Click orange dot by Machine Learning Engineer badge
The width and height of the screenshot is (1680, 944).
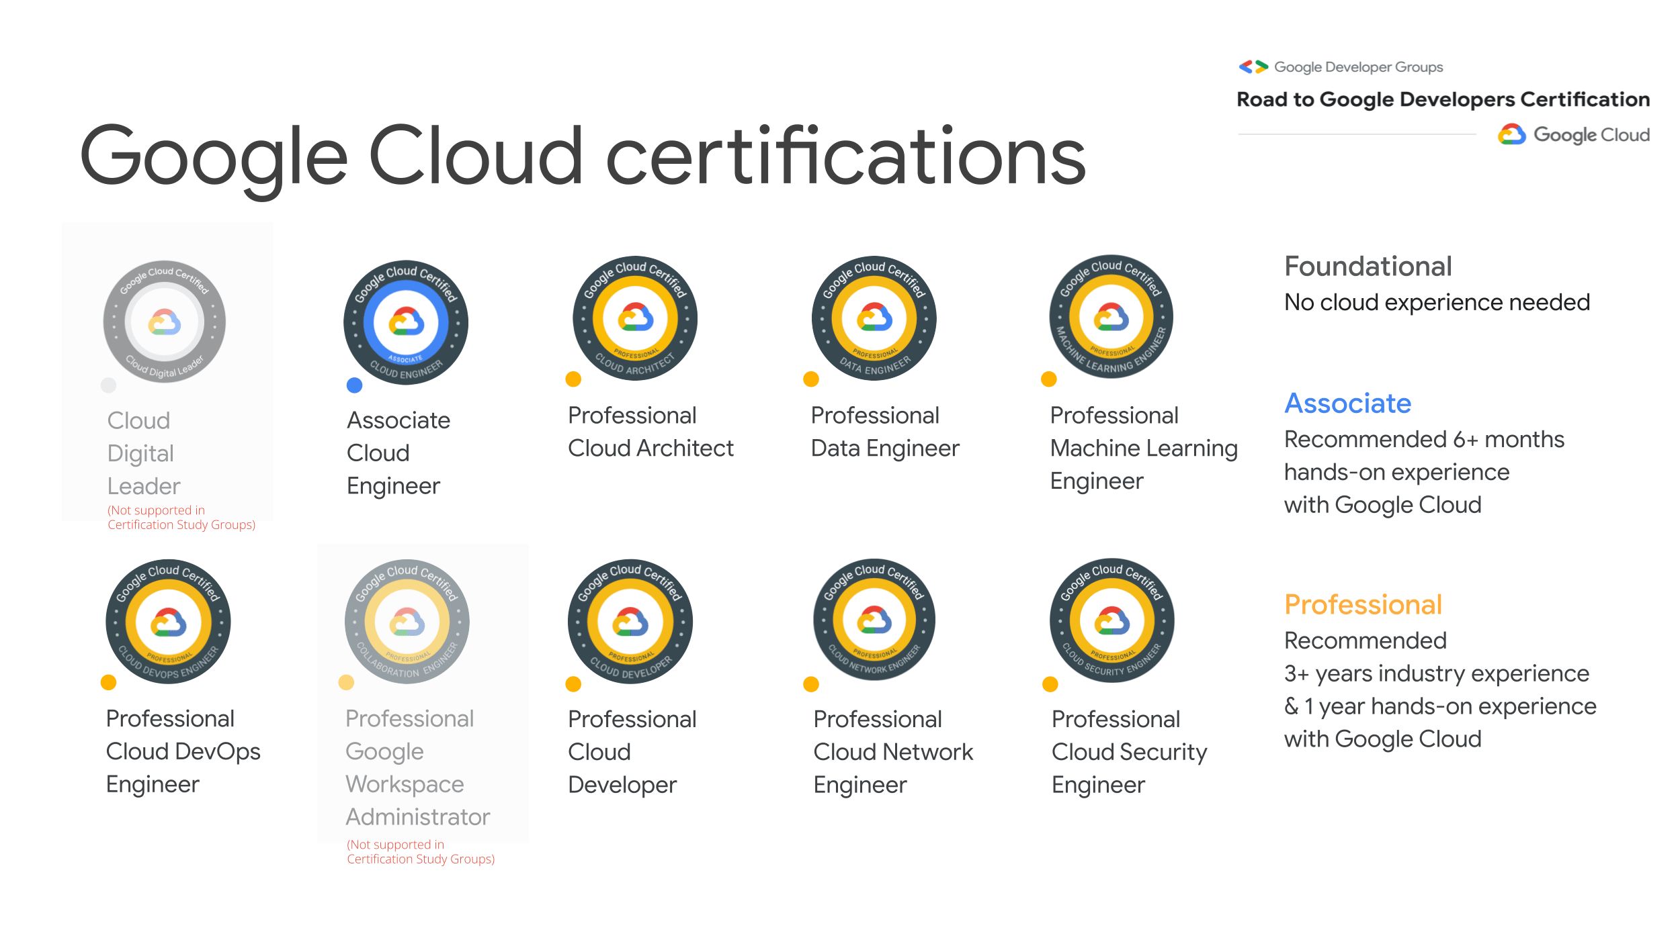click(x=1049, y=379)
